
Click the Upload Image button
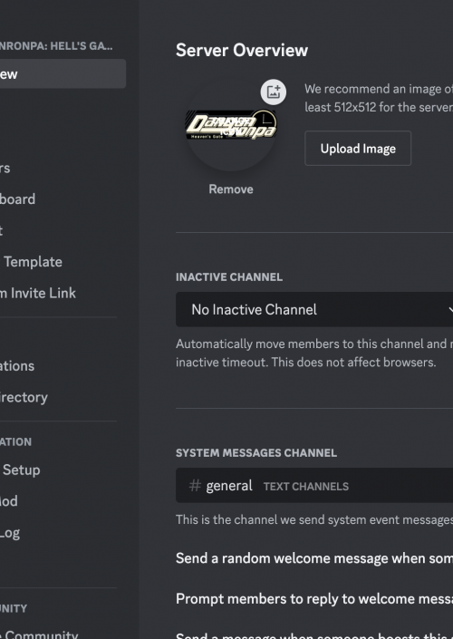pos(358,149)
